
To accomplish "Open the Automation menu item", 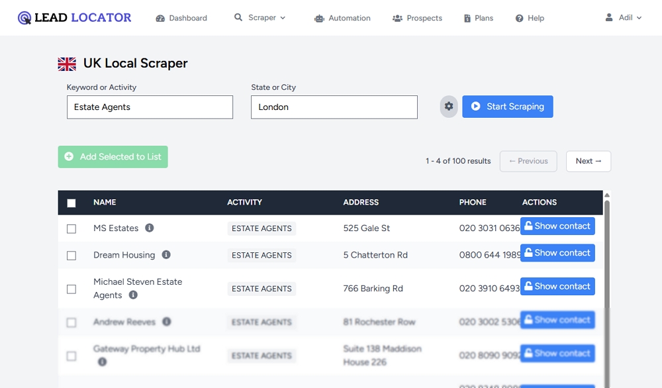I will point(342,18).
